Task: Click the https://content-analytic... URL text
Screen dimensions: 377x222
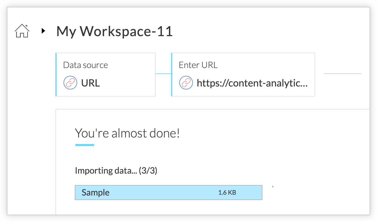Action: pos(252,83)
